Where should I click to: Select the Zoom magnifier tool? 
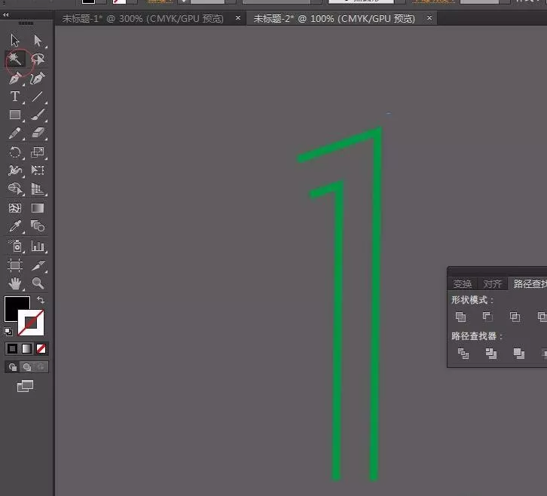(x=38, y=283)
